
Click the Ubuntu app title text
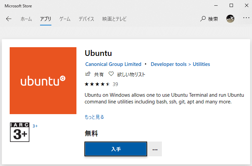tap(98, 53)
